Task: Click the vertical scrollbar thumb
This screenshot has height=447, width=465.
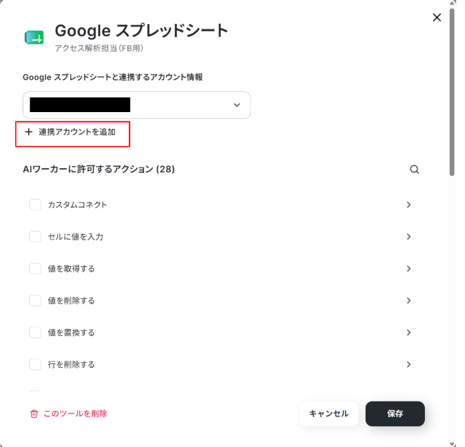Action: click(452, 92)
